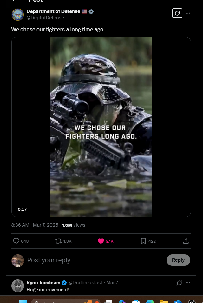Image resolution: width=203 pixels, height=303 pixels.
Task: Click the Grok icon on Ryan Jacobsen's reply
Action: [x=179, y=283]
